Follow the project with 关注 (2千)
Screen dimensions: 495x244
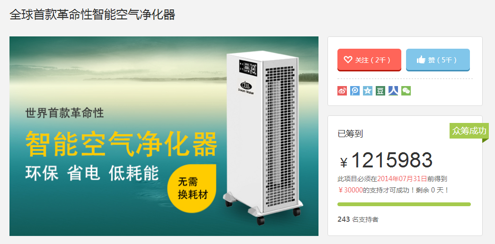(x=369, y=60)
